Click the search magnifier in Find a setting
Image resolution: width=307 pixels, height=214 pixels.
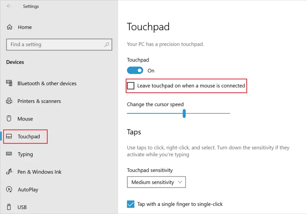coord(107,45)
